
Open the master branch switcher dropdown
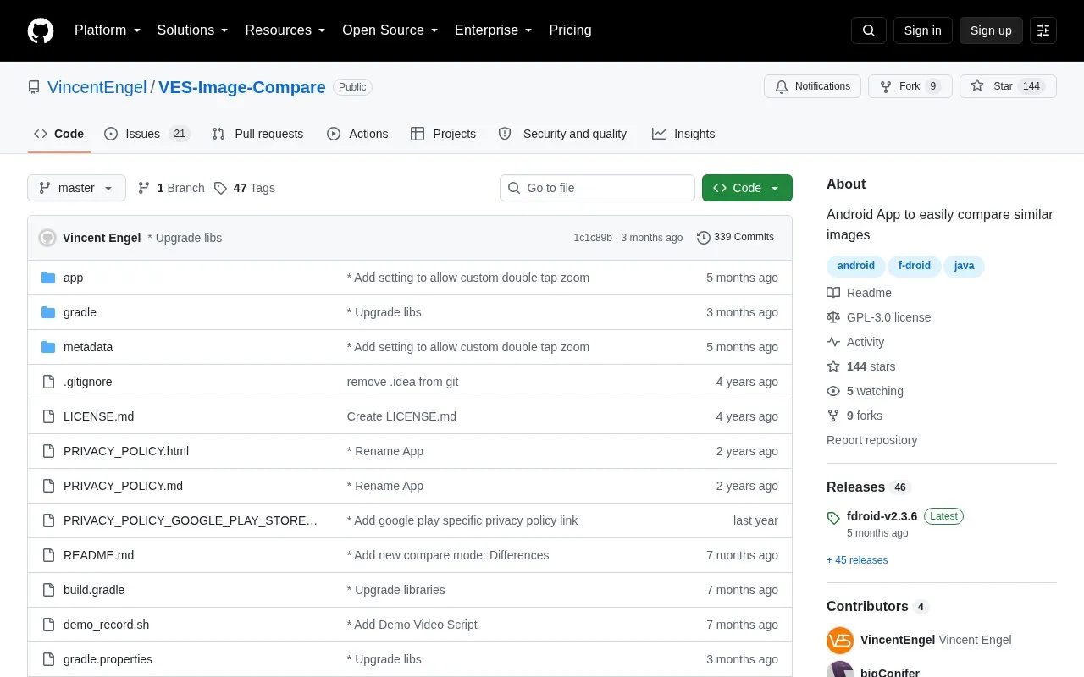tap(76, 188)
